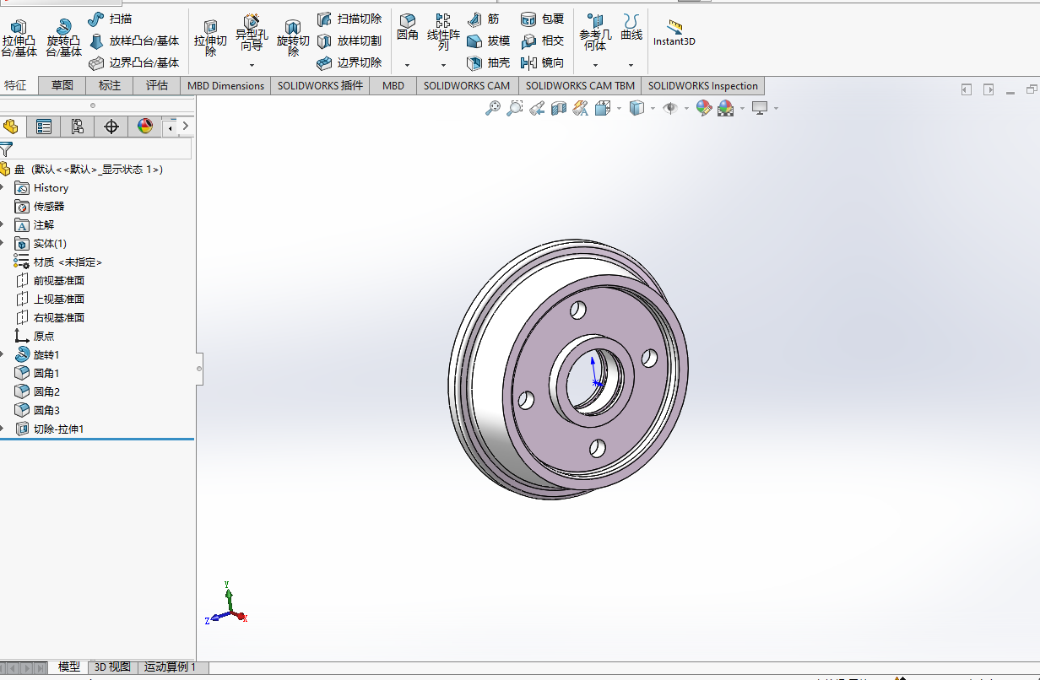Open the FeatureManager design tree tab
The height and width of the screenshot is (680, 1040).
coord(11,127)
